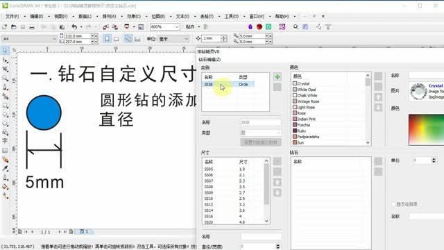The image size is (444, 250).
Task: Click the red round plugin icon
Action: point(259,26)
